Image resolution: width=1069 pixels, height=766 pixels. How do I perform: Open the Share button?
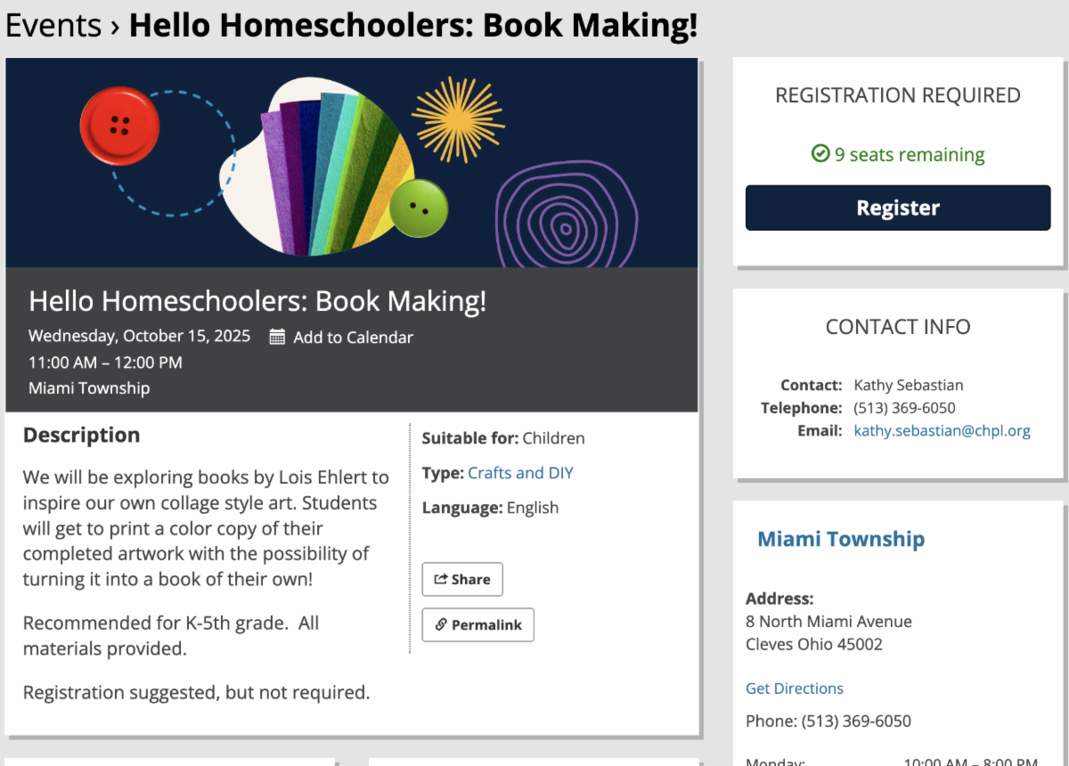coord(462,579)
